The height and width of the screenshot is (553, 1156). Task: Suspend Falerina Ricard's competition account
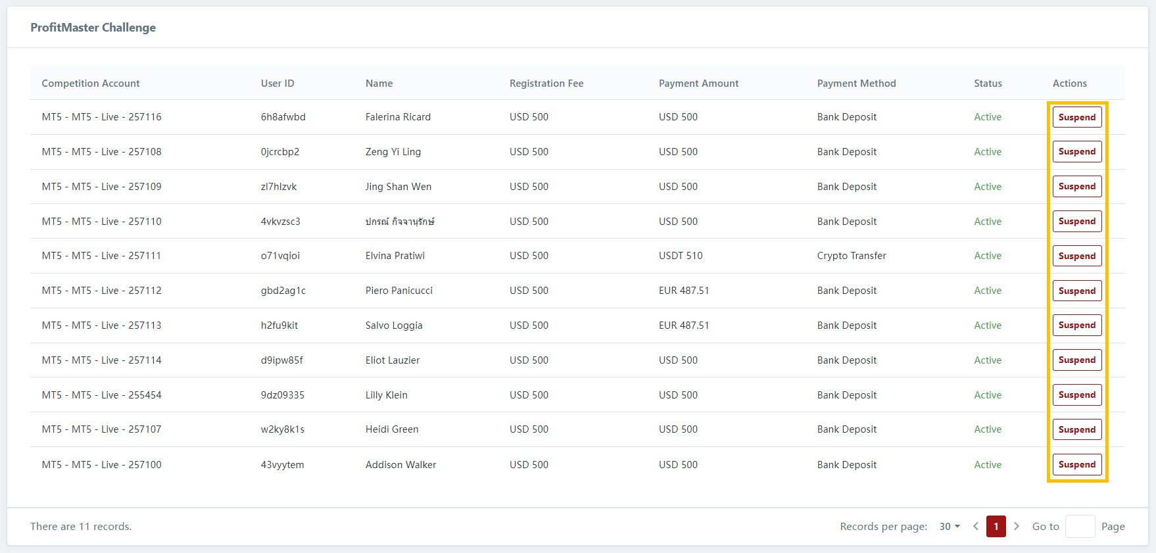(x=1076, y=117)
